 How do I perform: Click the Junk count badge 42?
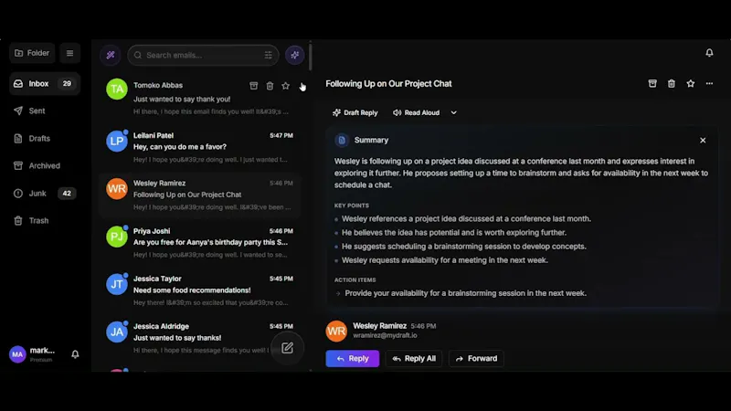67,194
